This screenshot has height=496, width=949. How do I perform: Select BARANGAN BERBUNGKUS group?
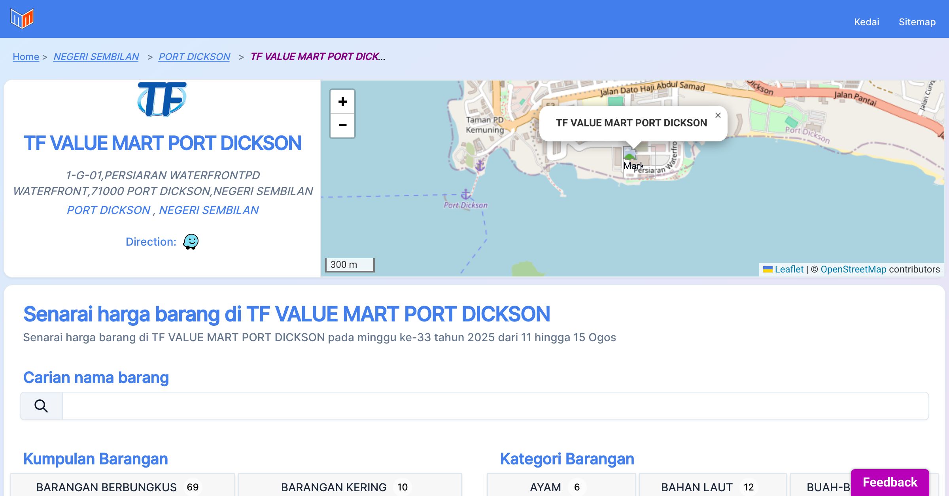(x=123, y=486)
